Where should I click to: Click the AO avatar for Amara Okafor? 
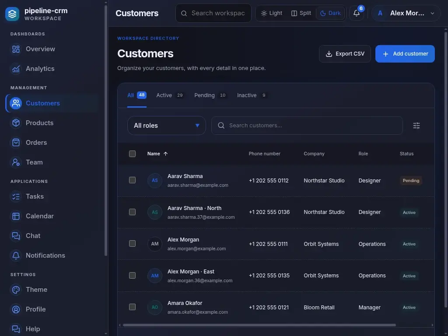point(155,308)
